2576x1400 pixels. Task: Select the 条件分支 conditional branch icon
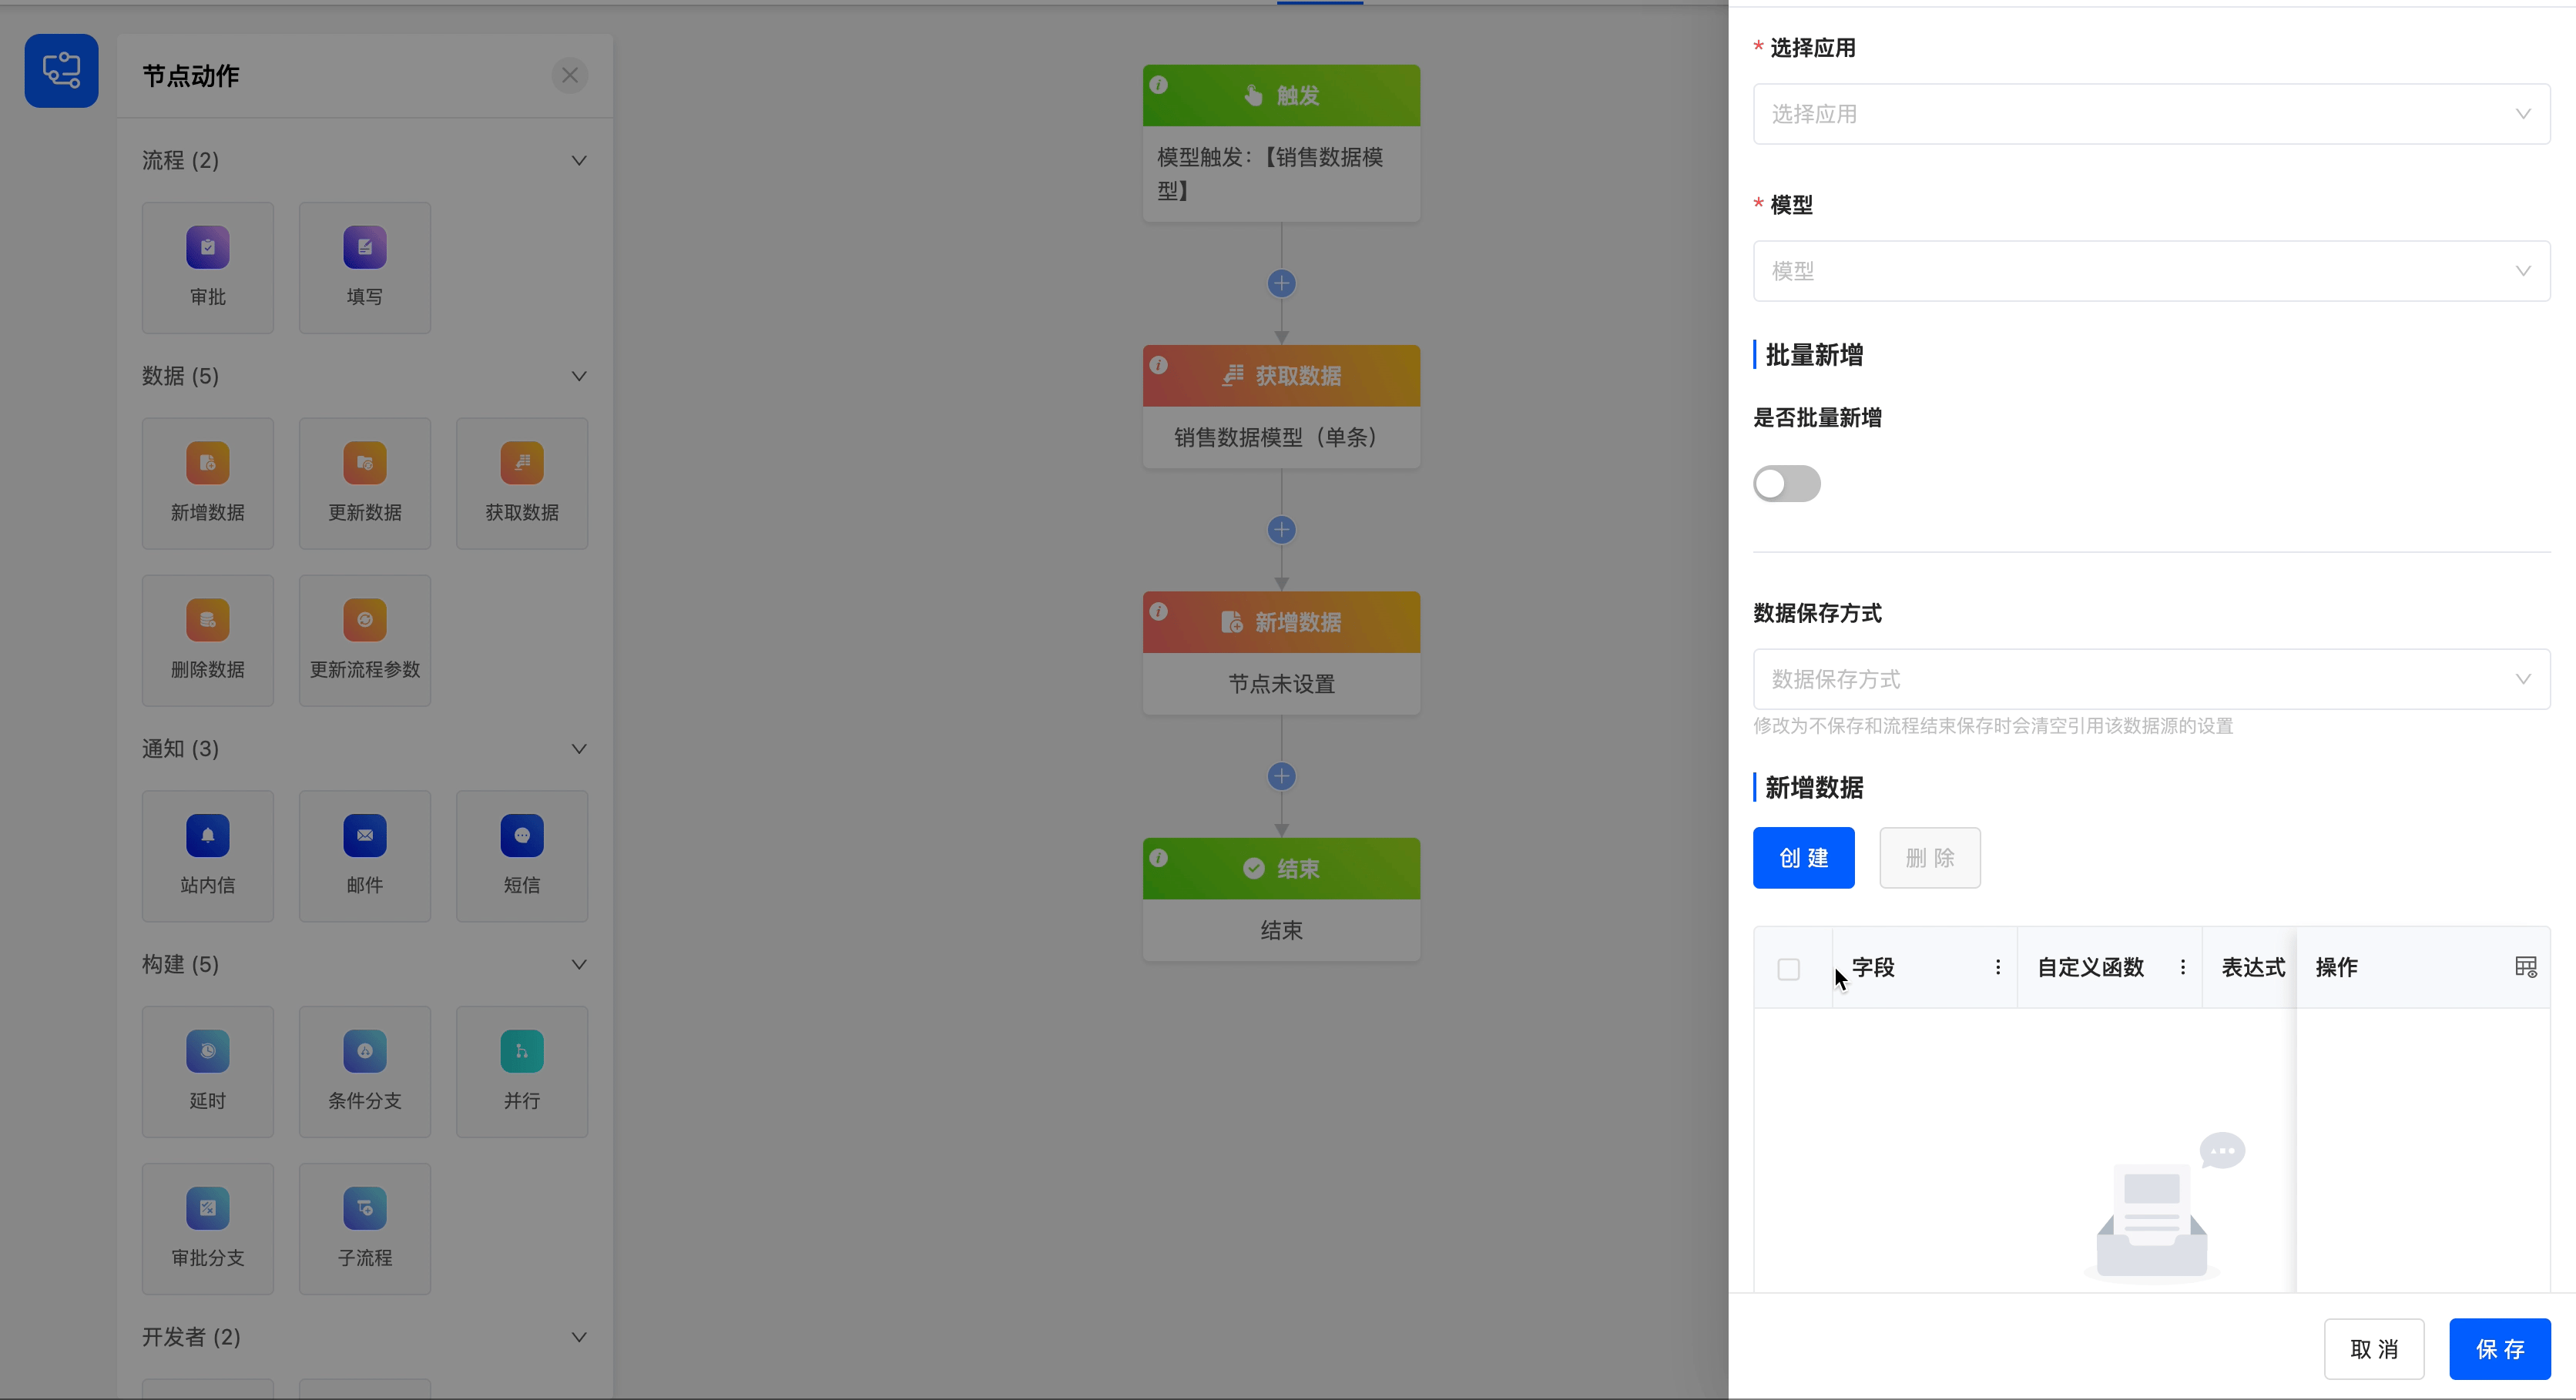tap(364, 1051)
